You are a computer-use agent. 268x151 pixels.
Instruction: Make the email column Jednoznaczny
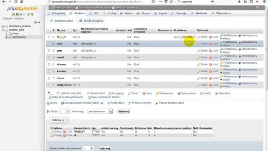pos(247,56)
